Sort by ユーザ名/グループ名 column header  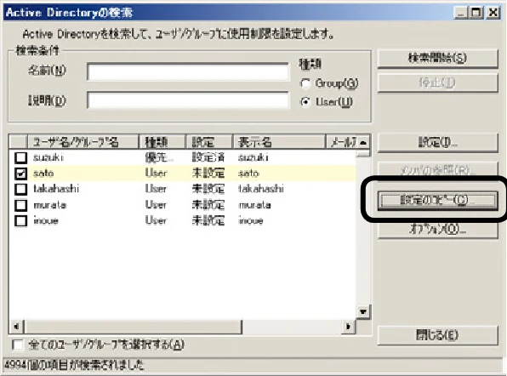(x=83, y=142)
